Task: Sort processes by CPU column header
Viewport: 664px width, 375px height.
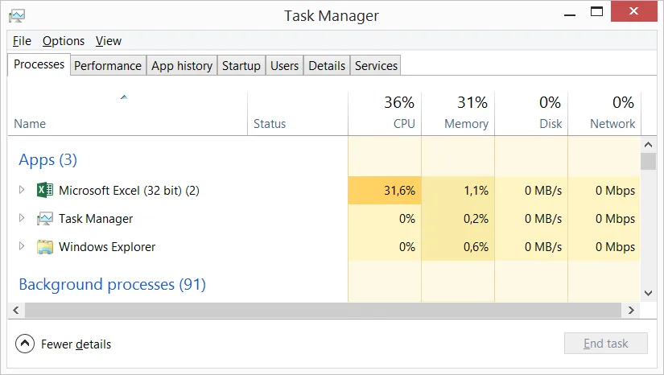Action: pyautogui.click(x=385, y=113)
